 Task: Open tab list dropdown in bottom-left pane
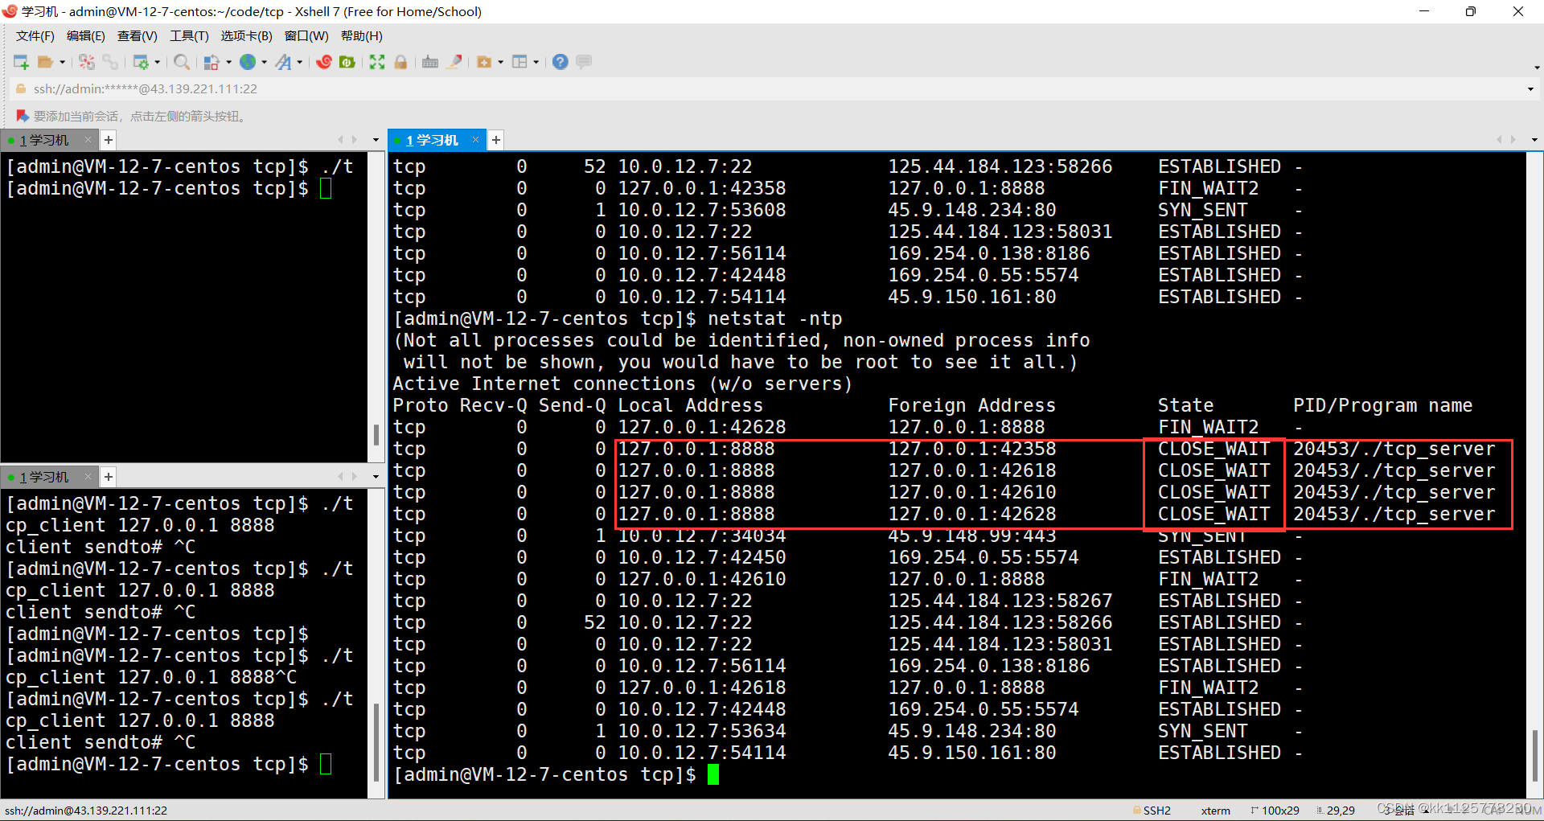tap(376, 477)
